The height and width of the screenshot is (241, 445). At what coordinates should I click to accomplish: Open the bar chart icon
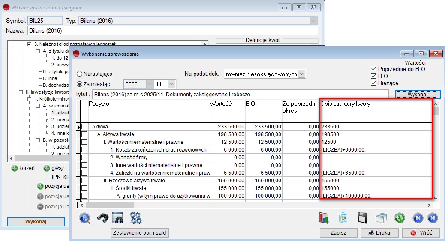pyautogui.click(x=323, y=218)
